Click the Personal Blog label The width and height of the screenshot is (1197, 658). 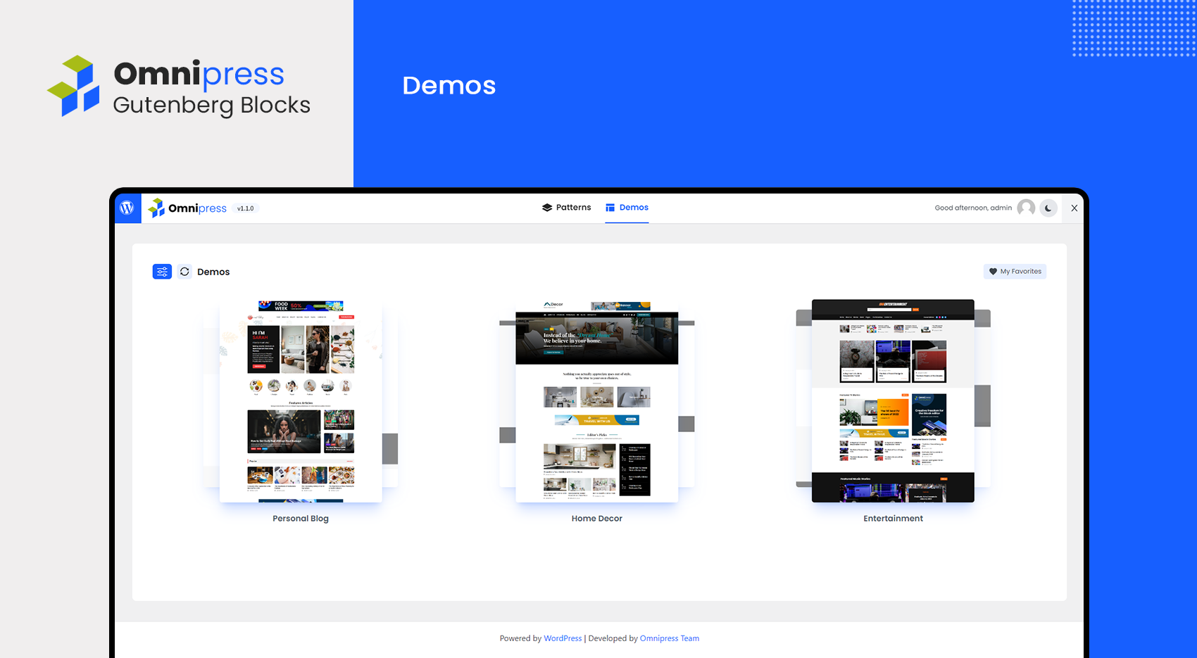pyautogui.click(x=301, y=519)
